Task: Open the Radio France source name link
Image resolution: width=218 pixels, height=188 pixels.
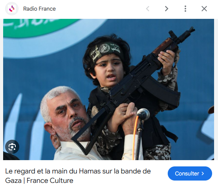Action: 39,9
